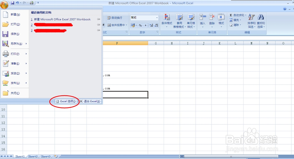Screen dimensions: 294x159
Task: Pin the first recent document to list
Action: 98,19
